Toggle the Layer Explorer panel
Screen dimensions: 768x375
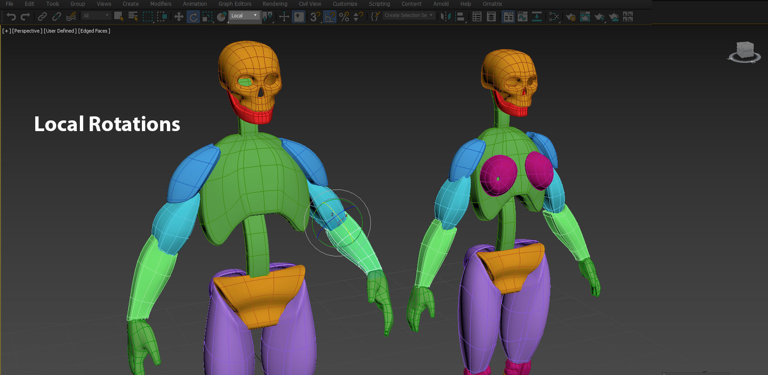pos(491,16)
